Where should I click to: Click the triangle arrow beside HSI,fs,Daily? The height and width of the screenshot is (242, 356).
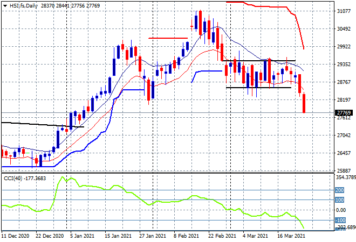5,6
